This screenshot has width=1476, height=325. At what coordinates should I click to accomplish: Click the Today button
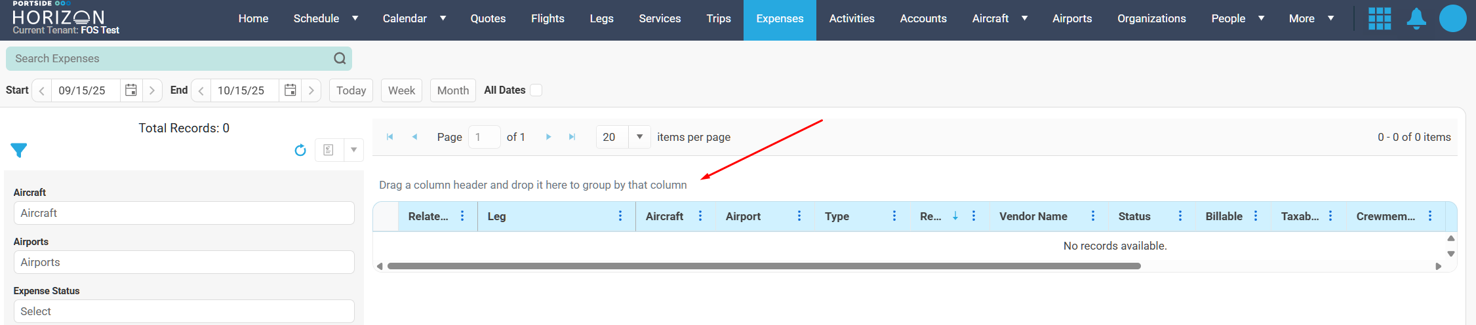(351, 90)
